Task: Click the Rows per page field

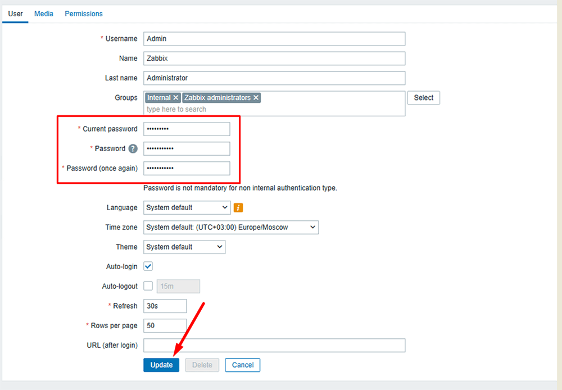Action: tap(165, 326)
